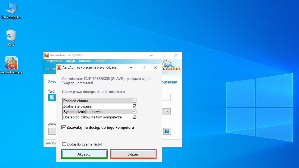Minimize the AeroAdmin v4.7 main window

[151, 55]
